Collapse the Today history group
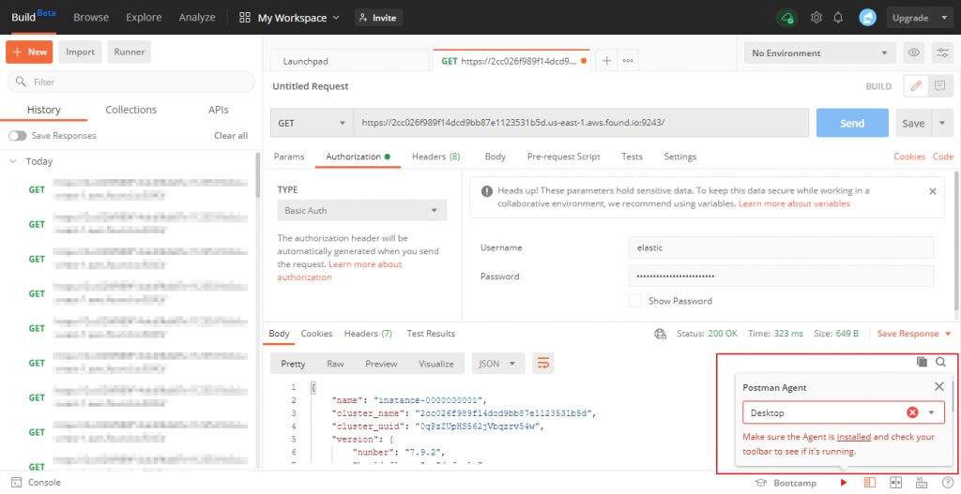The width and height of the screenshot is (961, 494). coord(13,161)
